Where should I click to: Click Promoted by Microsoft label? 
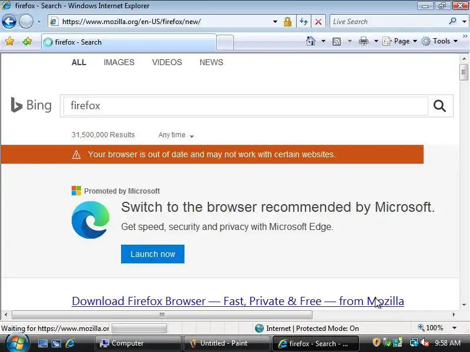click(x=122, y=191)
